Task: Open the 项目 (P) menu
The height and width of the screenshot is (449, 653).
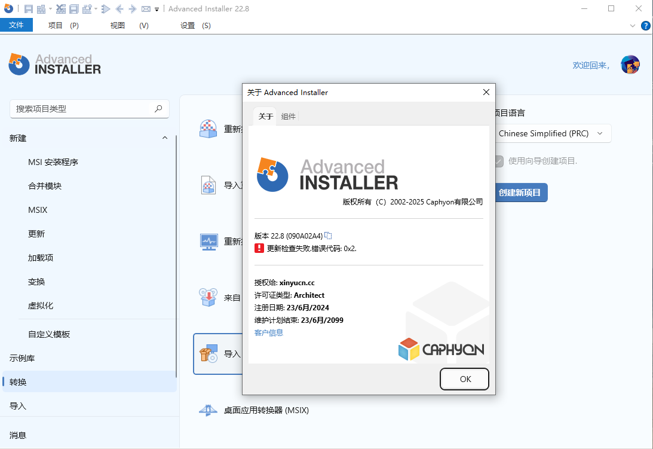Action: (63, 26)
